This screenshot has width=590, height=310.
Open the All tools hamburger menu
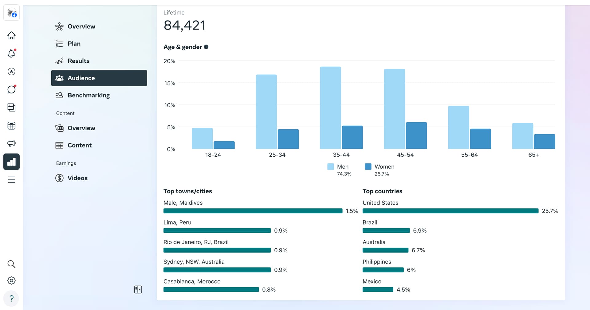11,180
